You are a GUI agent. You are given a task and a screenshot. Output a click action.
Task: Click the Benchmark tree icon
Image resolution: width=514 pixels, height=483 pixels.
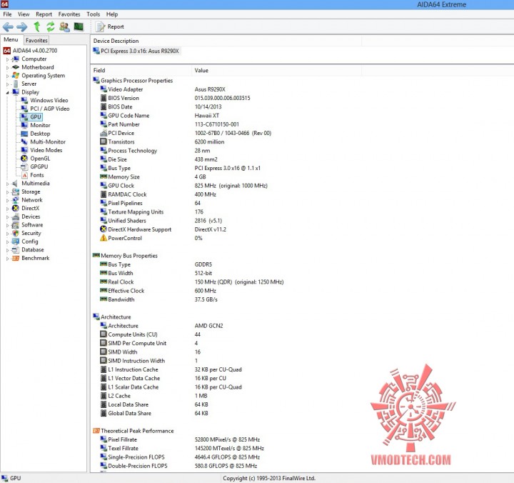16,258
